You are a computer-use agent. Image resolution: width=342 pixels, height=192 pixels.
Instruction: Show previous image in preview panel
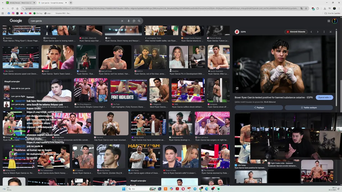point(311,32)
